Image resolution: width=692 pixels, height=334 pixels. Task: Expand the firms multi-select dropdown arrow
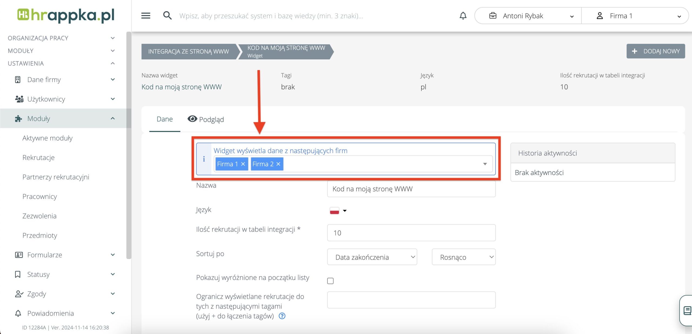click(x=485, y=164)
